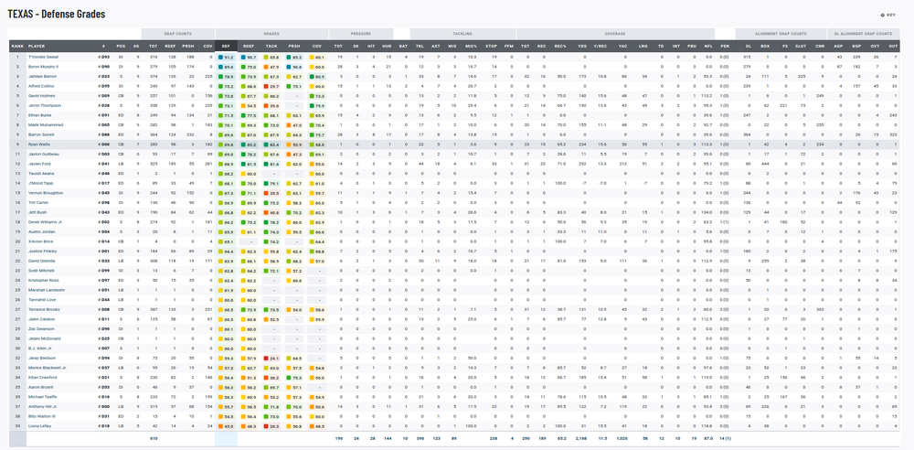914x450 pixels.
Task: Click Liona Lefau's red 26.3 tackle grade
Action: [272, 426]
